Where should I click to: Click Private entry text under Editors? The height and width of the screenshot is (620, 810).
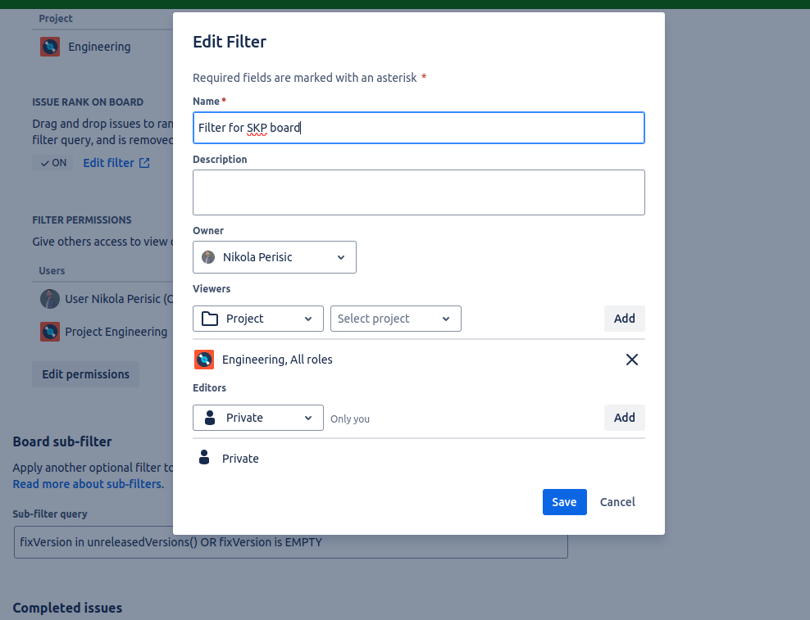click(240, 459)
